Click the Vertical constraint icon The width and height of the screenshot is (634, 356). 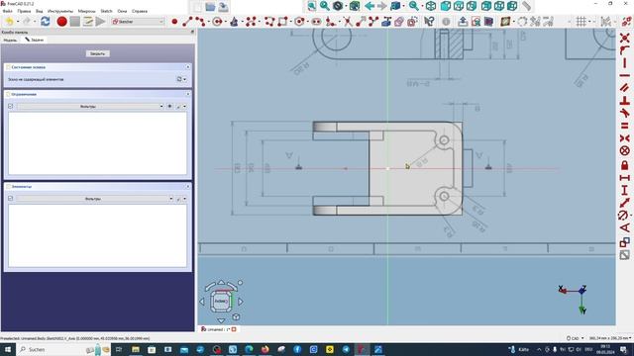pos(625,63)
